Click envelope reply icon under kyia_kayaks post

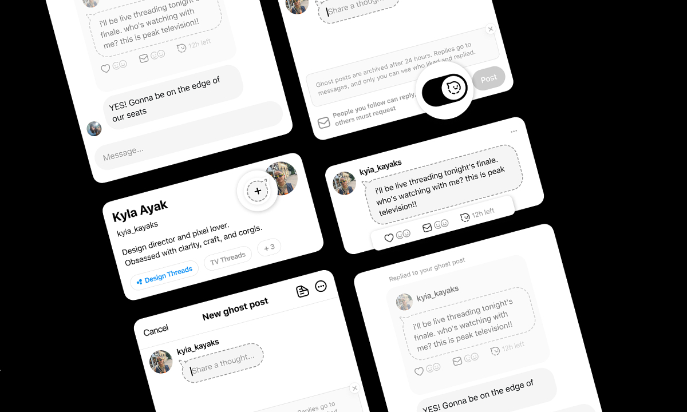427,228
